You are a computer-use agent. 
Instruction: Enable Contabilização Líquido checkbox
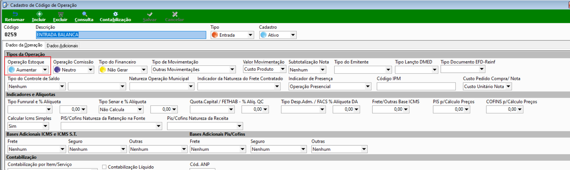coord(104,167)
